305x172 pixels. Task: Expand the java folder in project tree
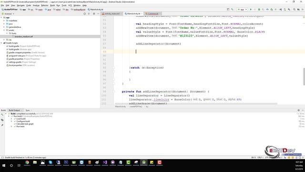click(x=4, y=24)
